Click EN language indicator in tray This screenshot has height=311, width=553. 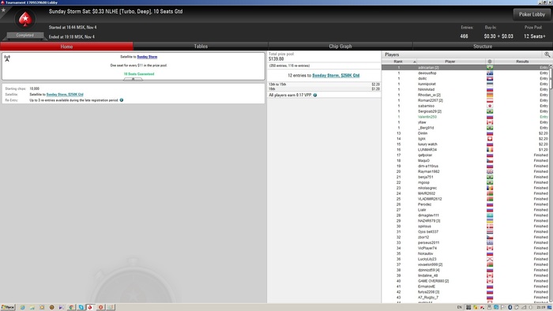460,307
